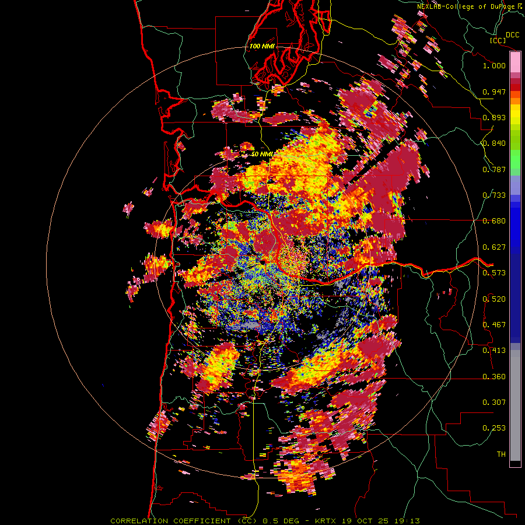Viewport: 525px width, 525px height.
Task: Click the 50 NMI range ring label
Action: (262, 154)
